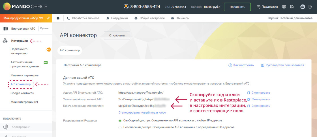Click the Виртуальная АТС phone icon
The image size is (317, 137).
point(5,28)
